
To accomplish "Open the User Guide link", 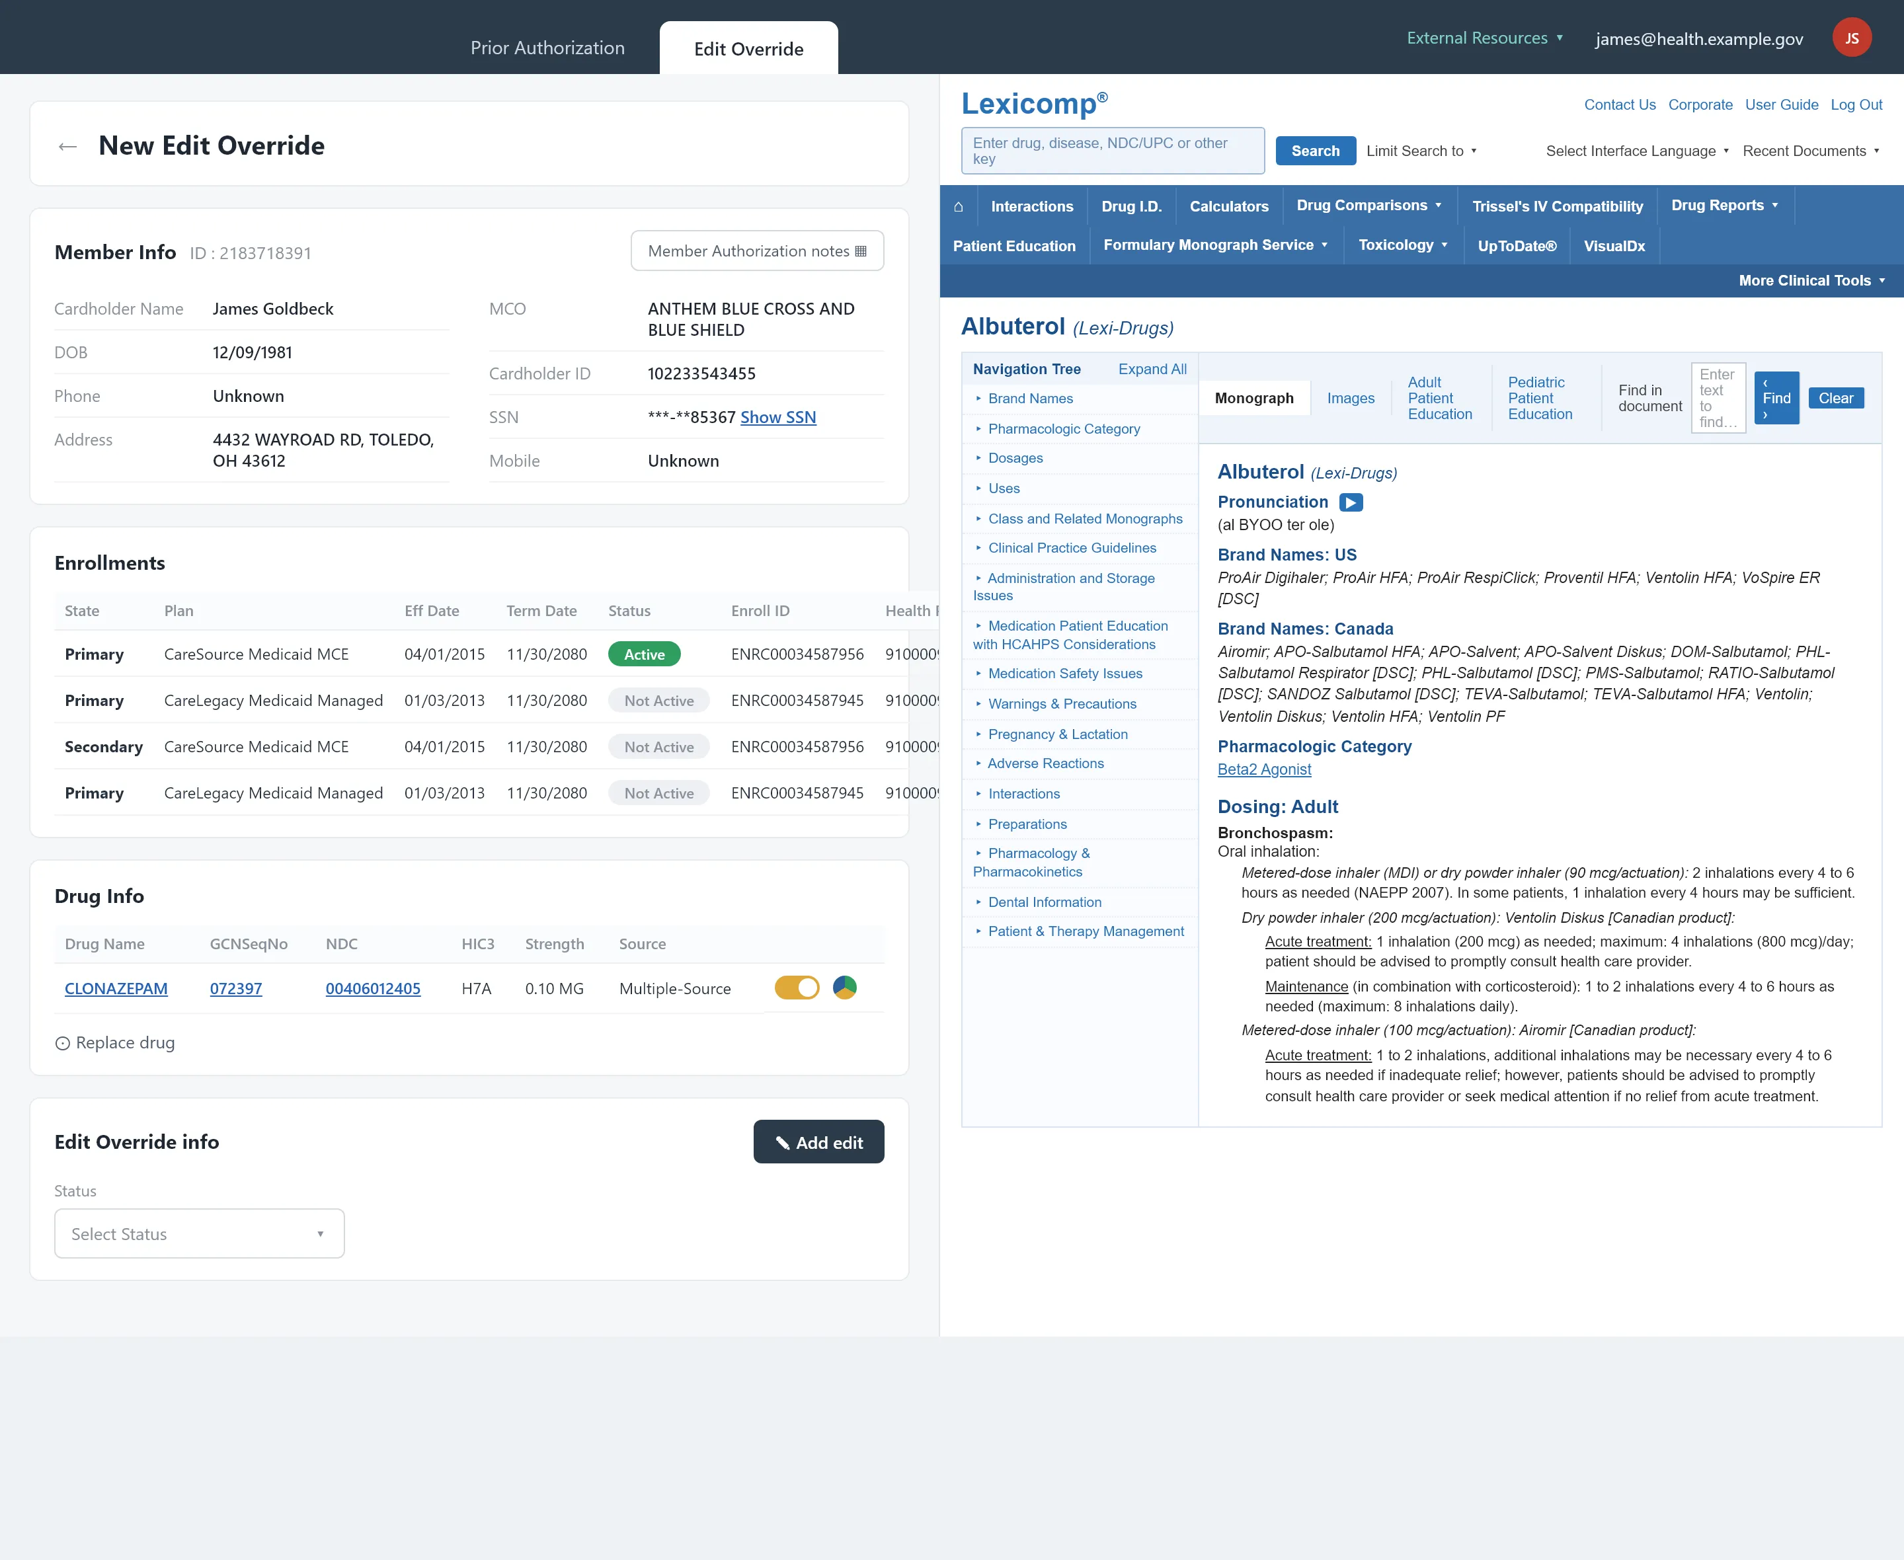I will pos(1781,104).
